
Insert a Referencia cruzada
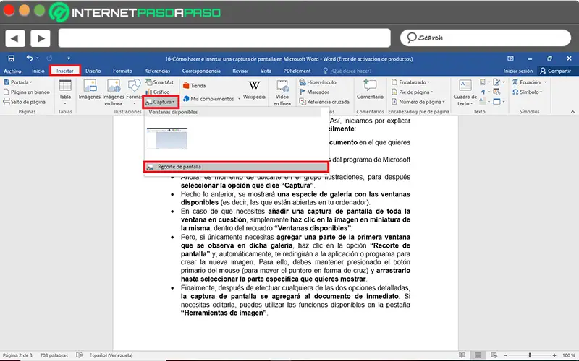click(324, 102)
